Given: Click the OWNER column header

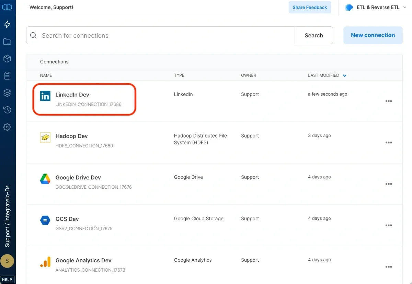Looking at the screenshot, I should [x=249, y=75].
